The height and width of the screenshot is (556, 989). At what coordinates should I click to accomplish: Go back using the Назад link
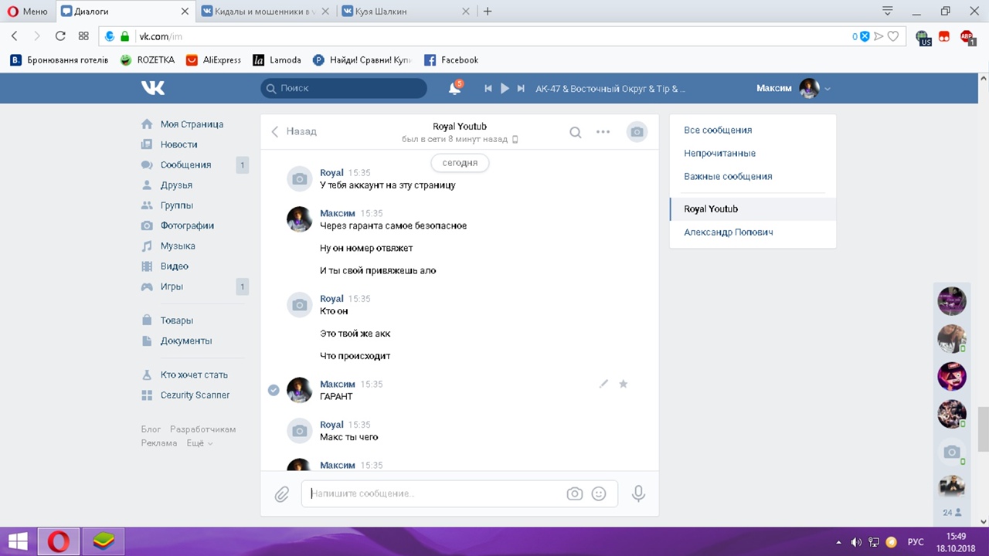tap(294, 131)
